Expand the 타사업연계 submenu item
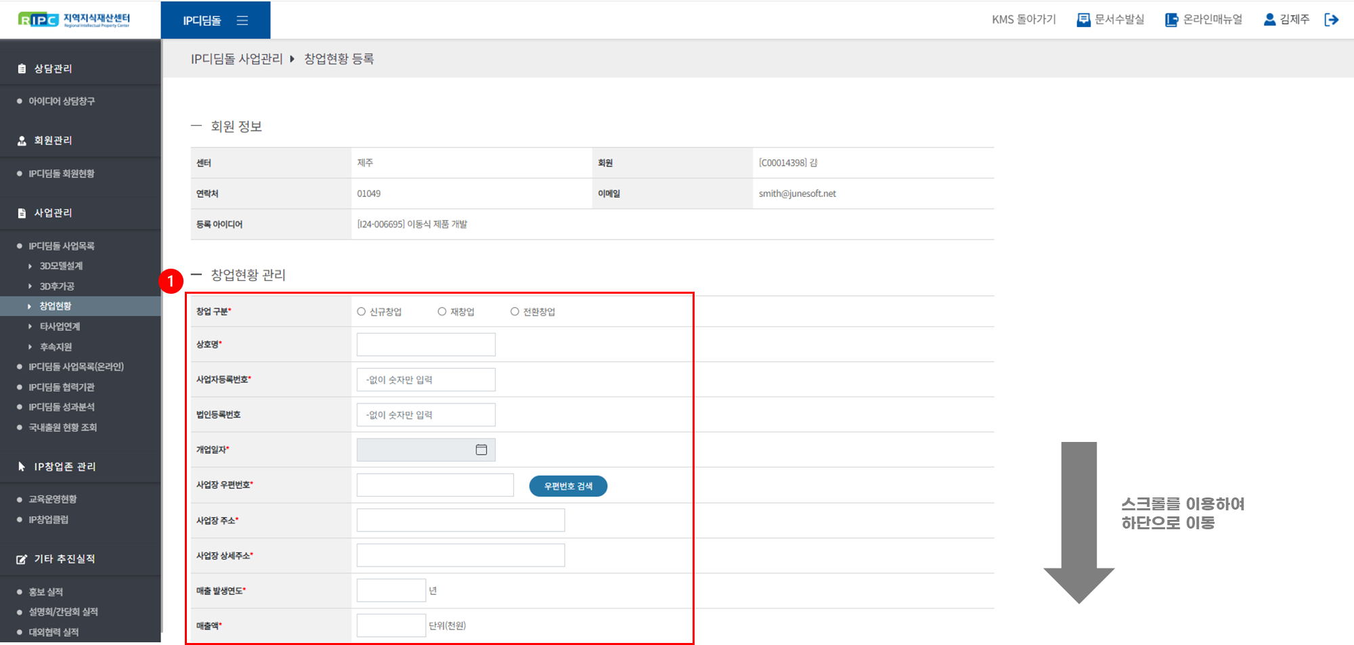The width and height of the screenshot is (1354, 645). (60, 326)
